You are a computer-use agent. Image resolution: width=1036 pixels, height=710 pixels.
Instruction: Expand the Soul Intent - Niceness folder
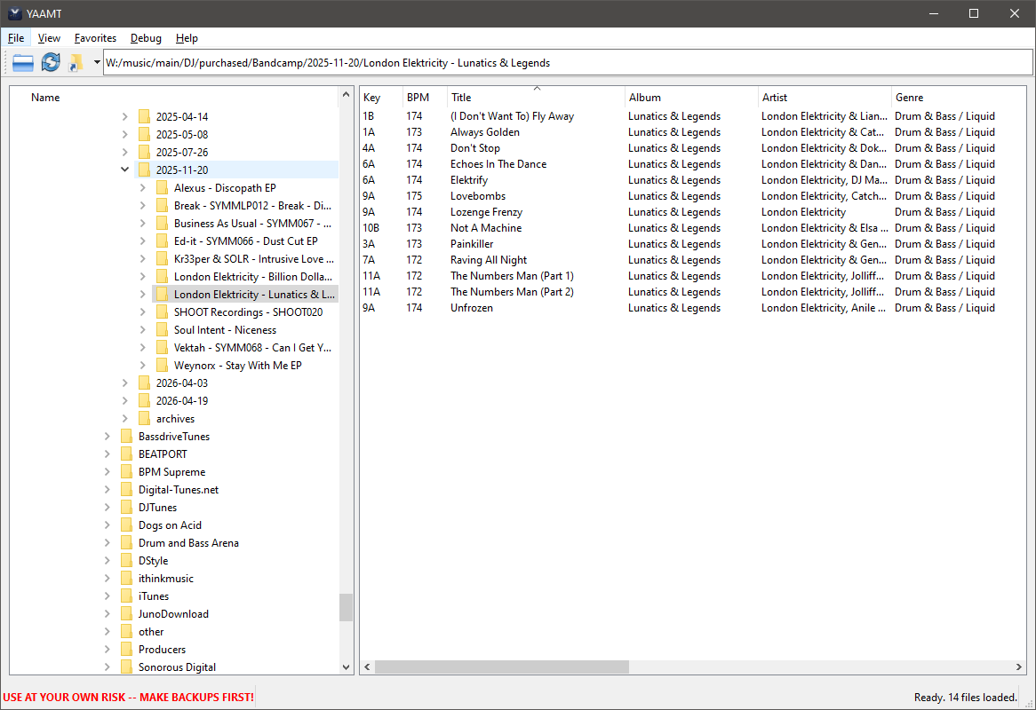tap(143, 330)
